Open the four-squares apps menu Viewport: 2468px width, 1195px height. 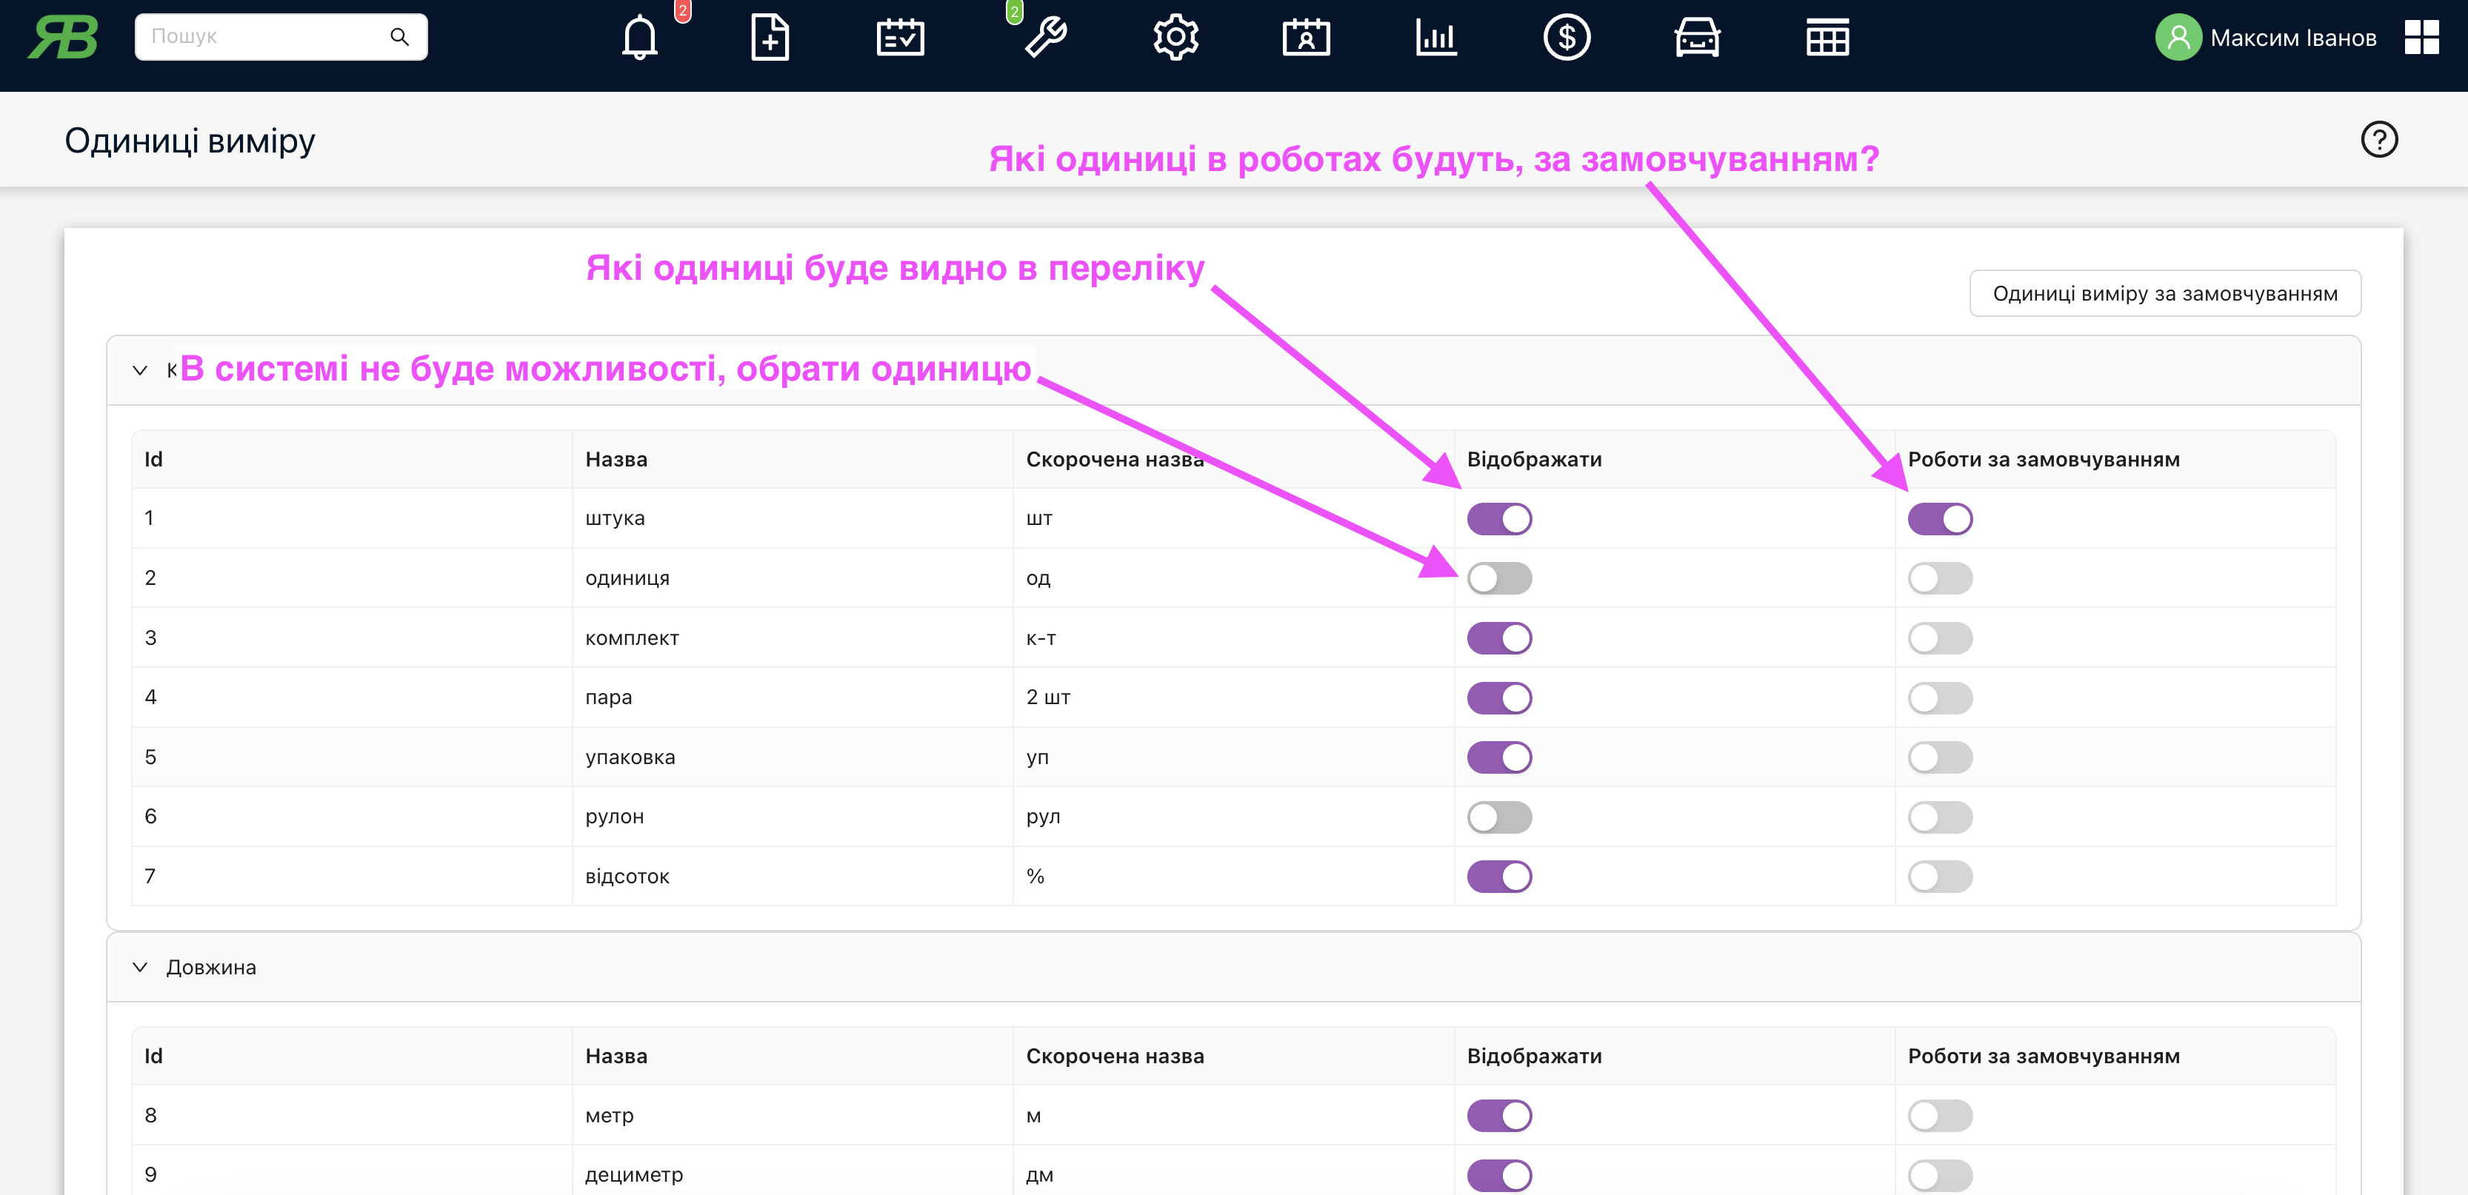click(2421, 39)
